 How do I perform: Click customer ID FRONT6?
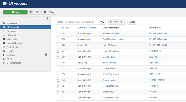click(153, 98)
